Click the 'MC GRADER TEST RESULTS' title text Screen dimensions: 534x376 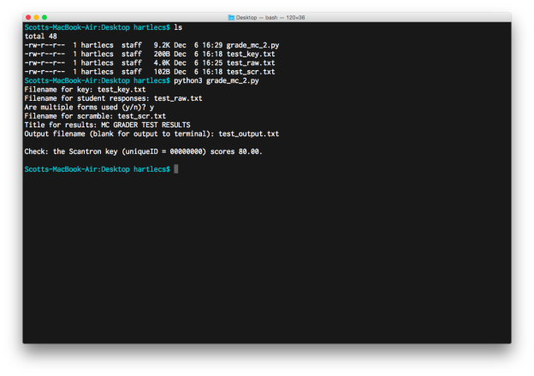145,125
